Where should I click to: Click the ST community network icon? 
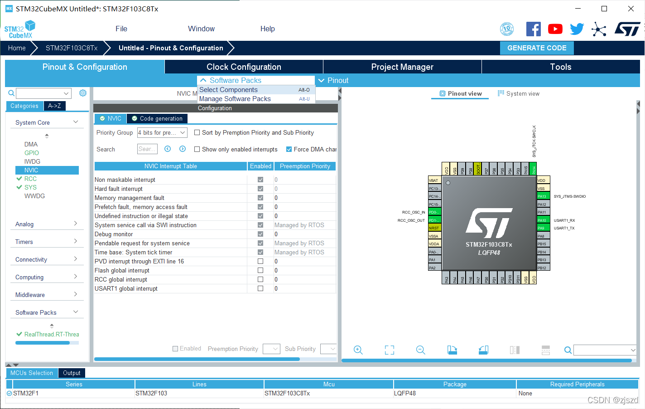coord(598,29)
